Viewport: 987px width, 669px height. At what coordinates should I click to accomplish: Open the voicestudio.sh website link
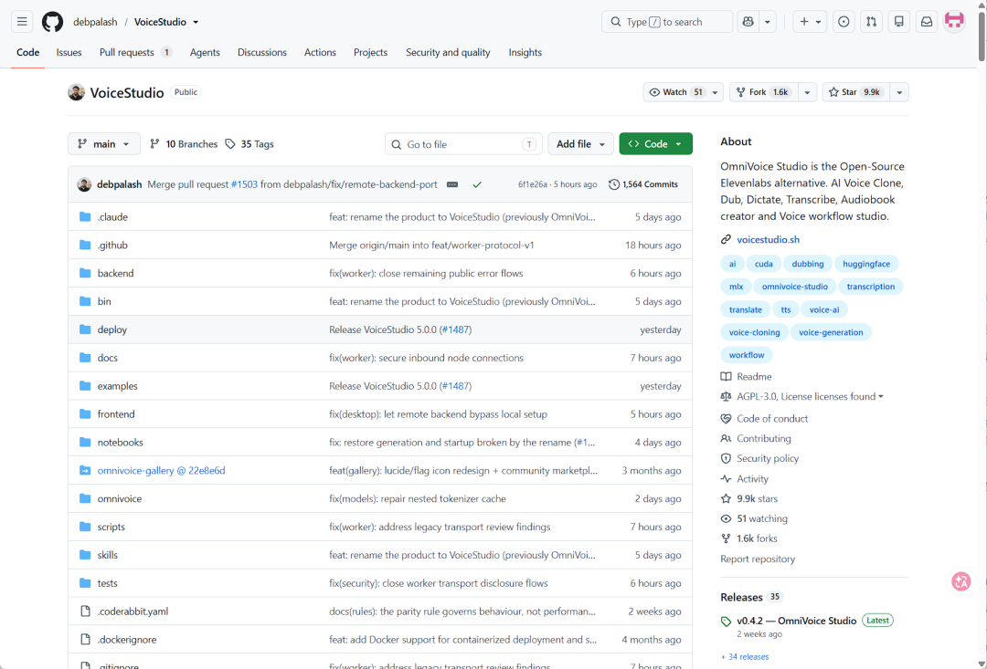(x=768, y=239)
